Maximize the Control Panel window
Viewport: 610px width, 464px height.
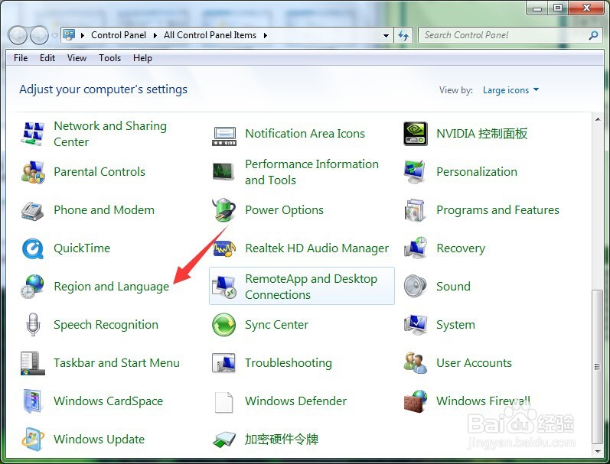[558, 8]
